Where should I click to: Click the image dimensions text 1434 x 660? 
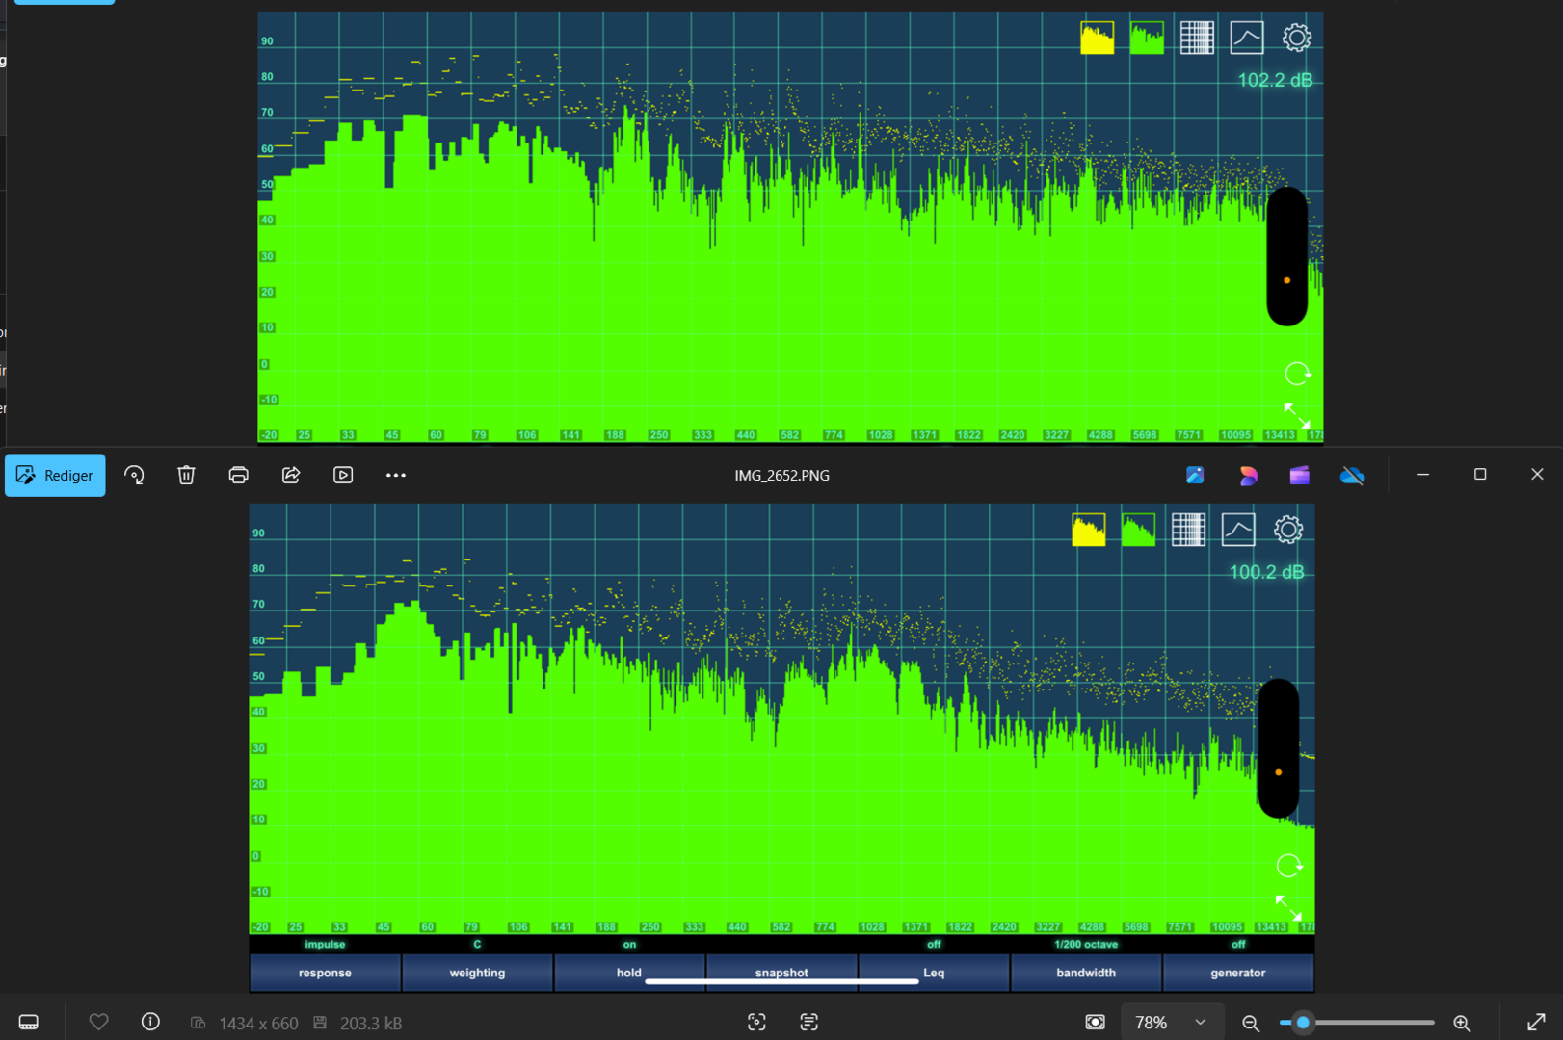click(x=258, y=1023)
